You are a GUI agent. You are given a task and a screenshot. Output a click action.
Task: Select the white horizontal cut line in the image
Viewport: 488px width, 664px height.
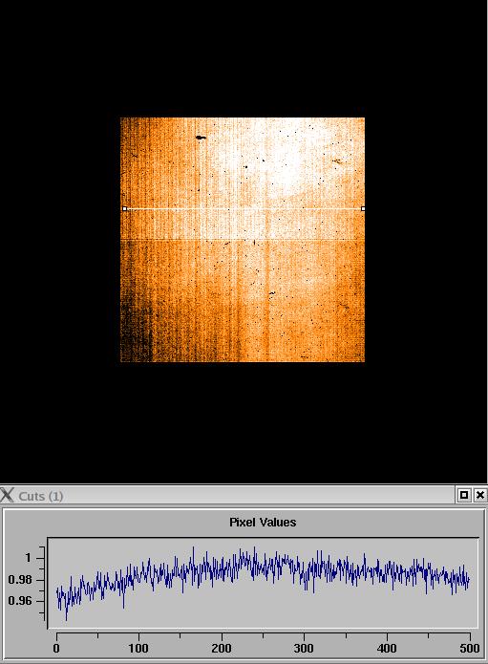(x=244, y=209)
